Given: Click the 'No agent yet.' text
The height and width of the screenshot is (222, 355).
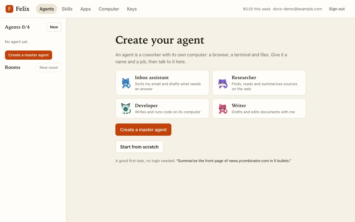Looking at the screenshot, I should (x=17, y=42).
